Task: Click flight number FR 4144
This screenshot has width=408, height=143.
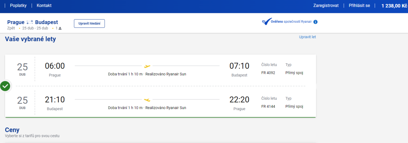Action: pos(268,106)
